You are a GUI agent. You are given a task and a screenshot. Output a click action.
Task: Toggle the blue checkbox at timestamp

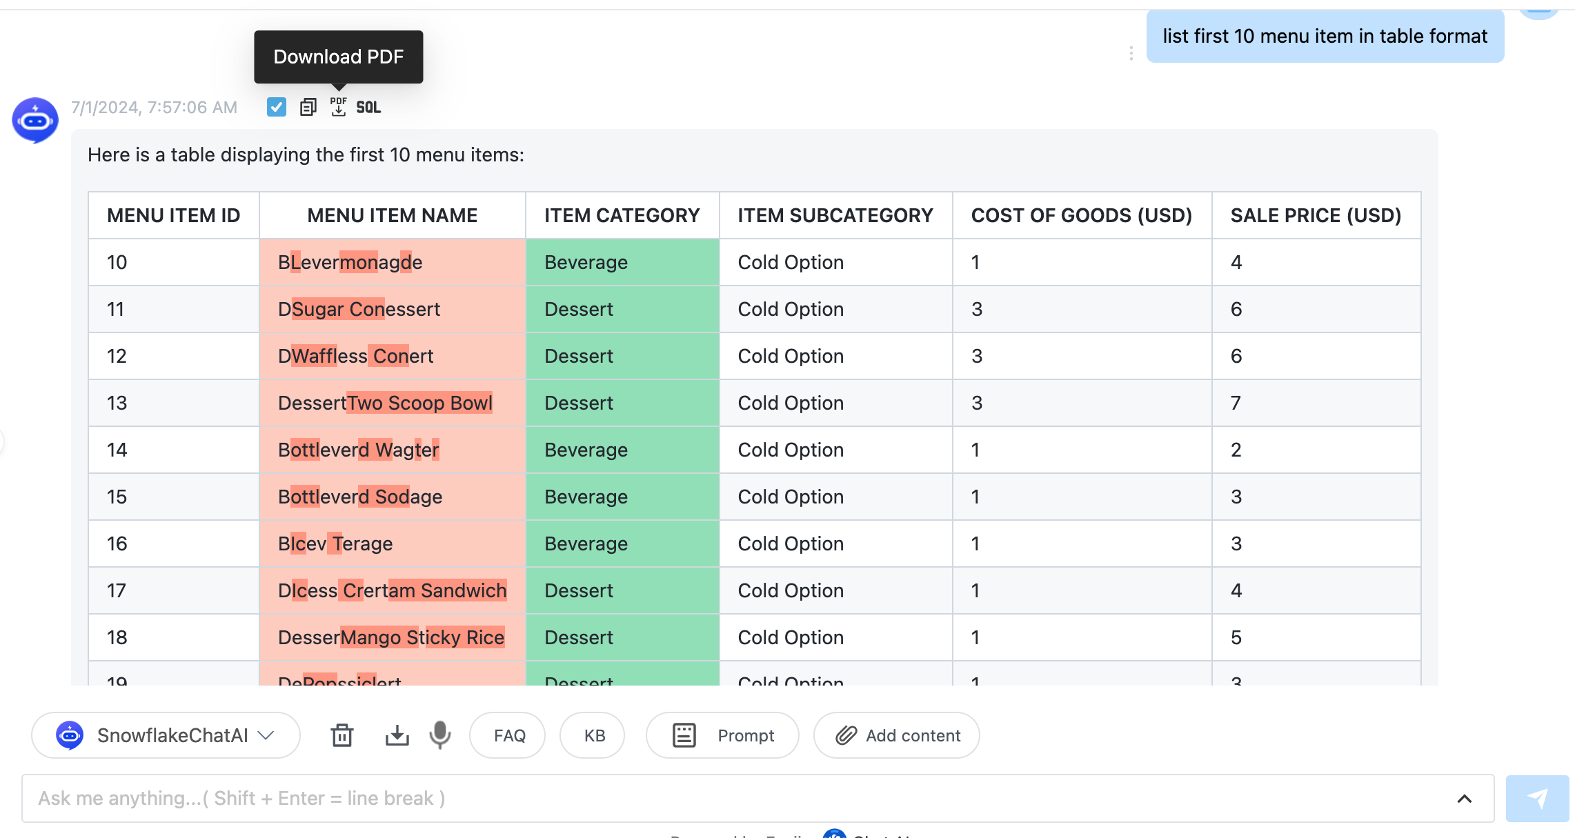pyautogui.click(x=276, y=107)
